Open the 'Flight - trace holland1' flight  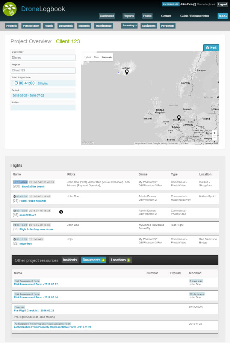[x=33, y=201]
